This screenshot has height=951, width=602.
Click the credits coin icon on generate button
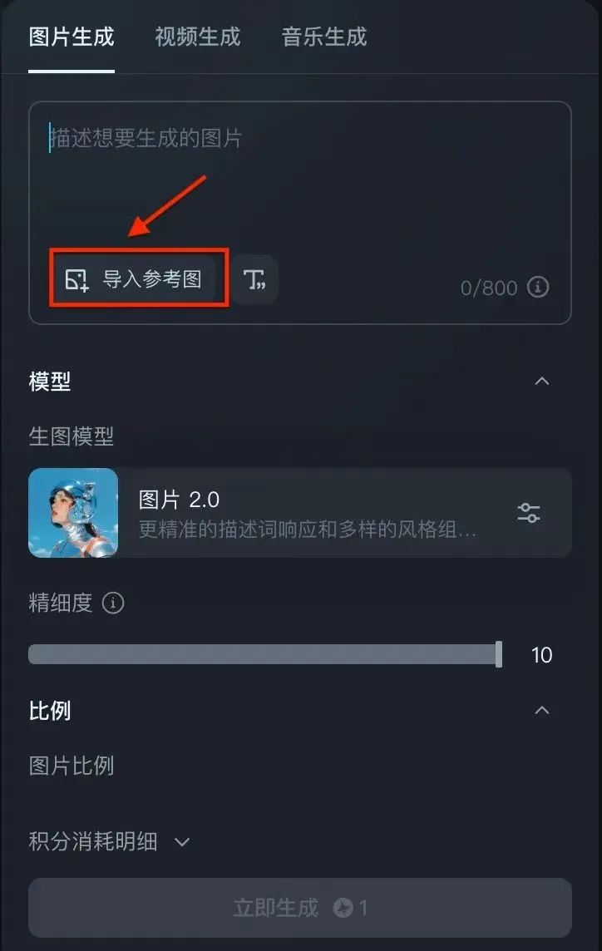[343, 908]
